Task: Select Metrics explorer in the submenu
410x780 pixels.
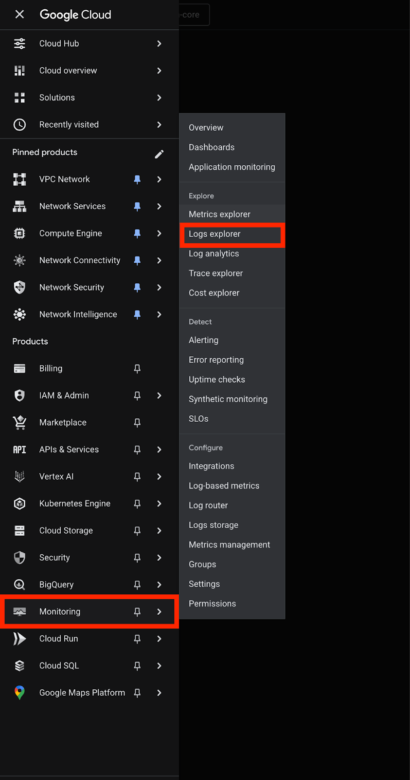Action: [x=219, y=214]
